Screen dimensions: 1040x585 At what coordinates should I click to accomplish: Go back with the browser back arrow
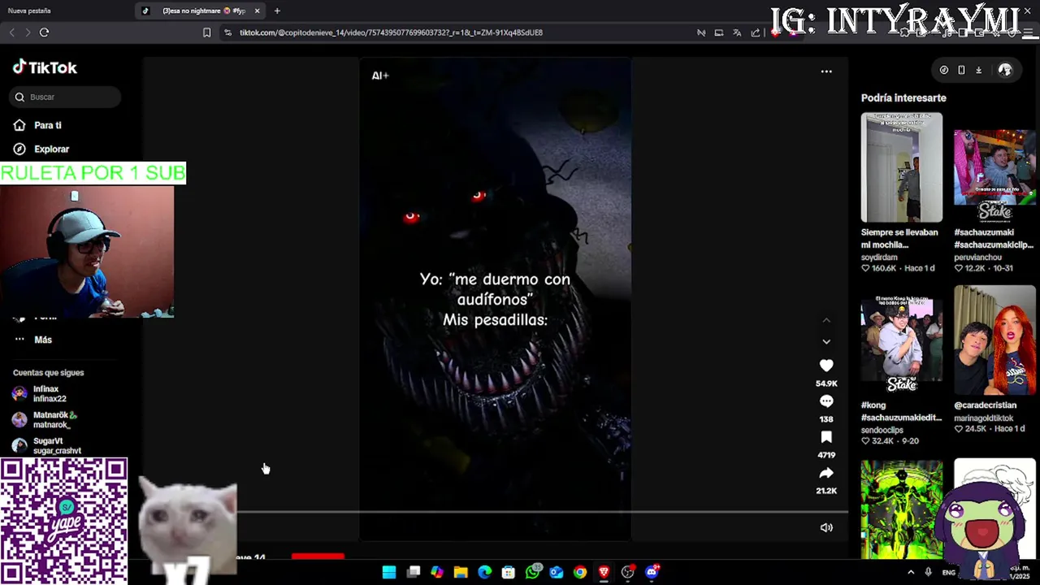click(x=11, y=32)
